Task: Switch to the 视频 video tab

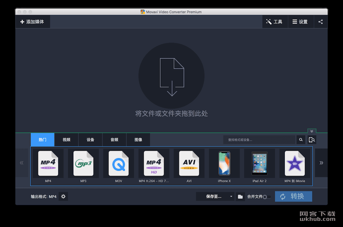Action: tap(66, 140)
